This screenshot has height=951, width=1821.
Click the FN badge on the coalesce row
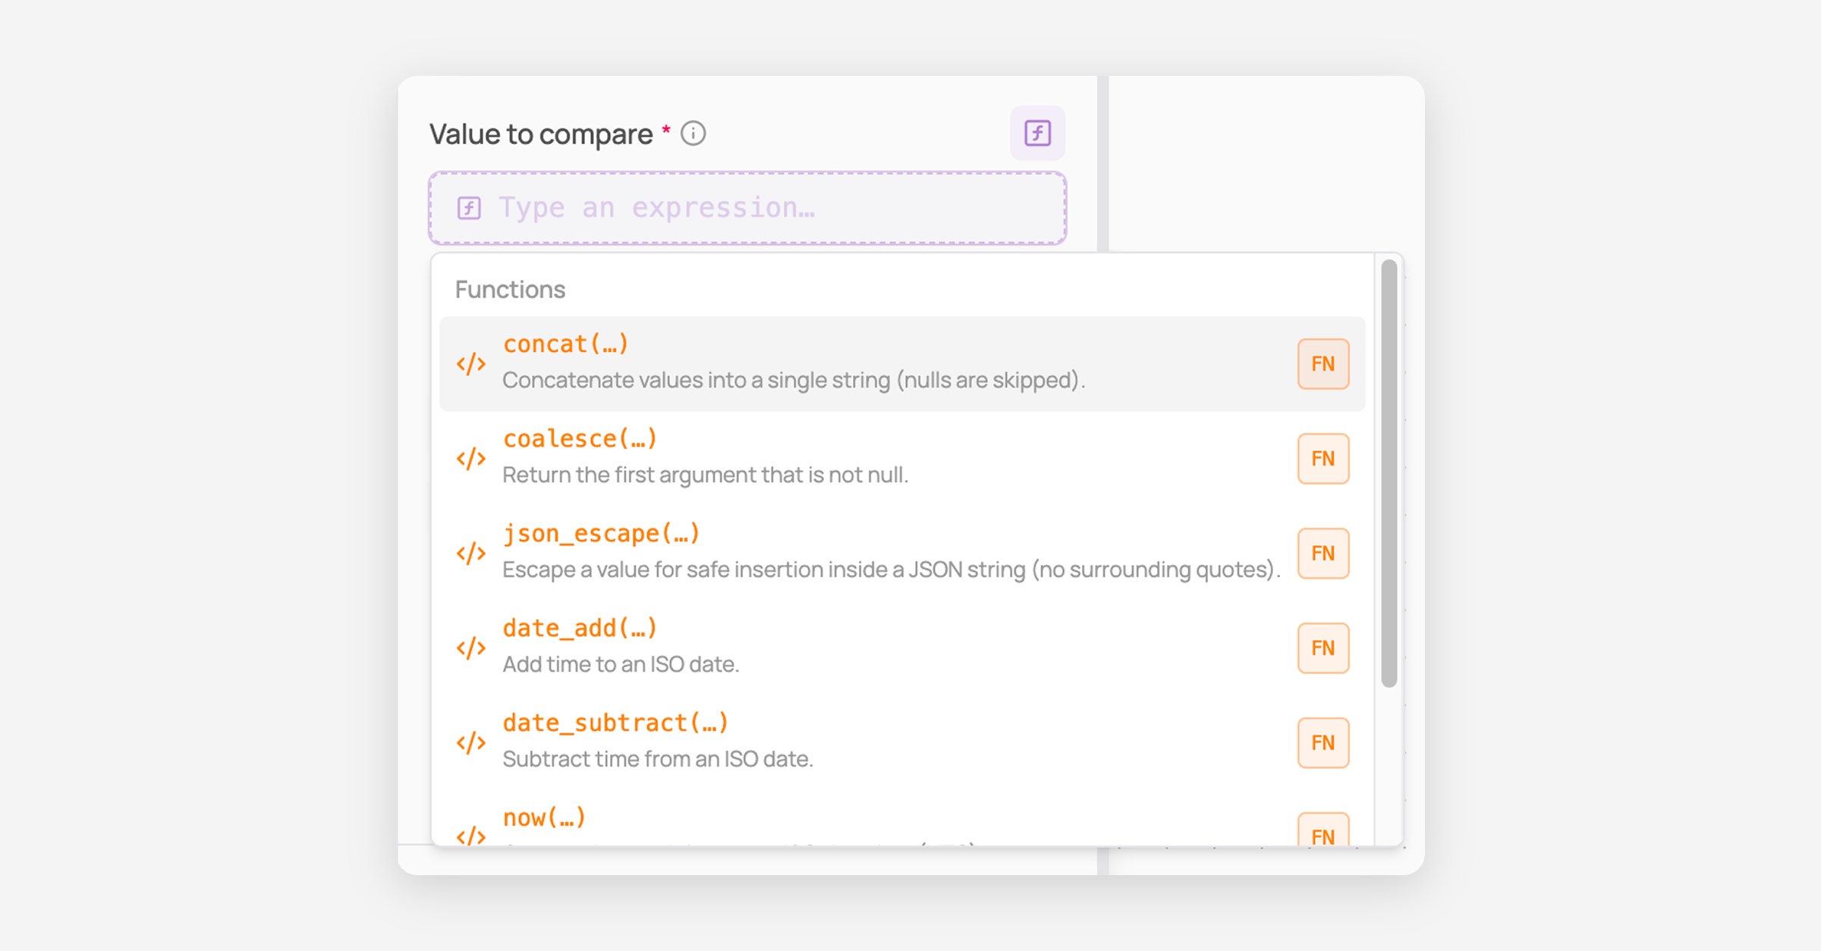pyautogui.click(x=1323, y=459)
